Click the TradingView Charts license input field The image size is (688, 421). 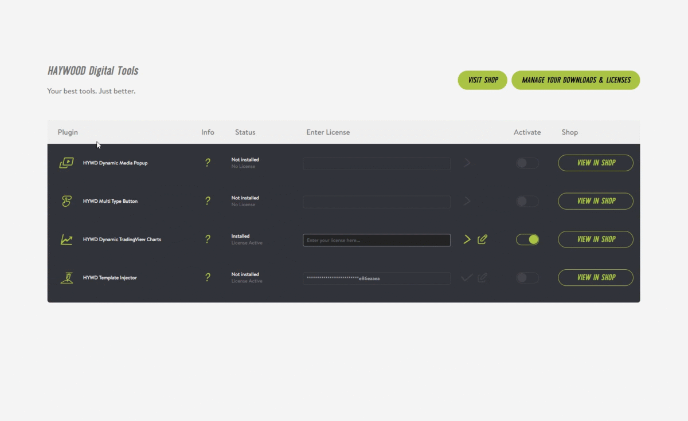tap(376, 239)
